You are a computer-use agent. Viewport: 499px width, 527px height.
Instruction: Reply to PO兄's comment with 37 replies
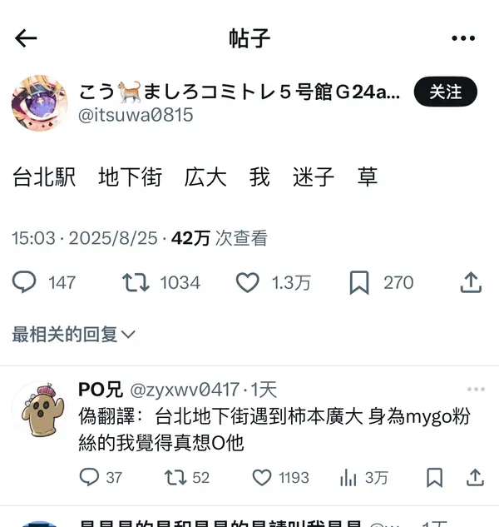click(89, 477)
